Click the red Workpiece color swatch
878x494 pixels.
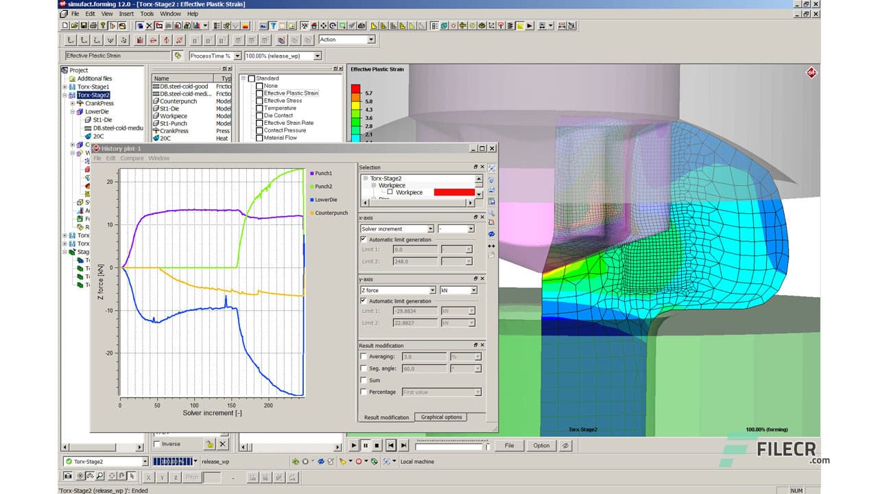tap(453, 193)
